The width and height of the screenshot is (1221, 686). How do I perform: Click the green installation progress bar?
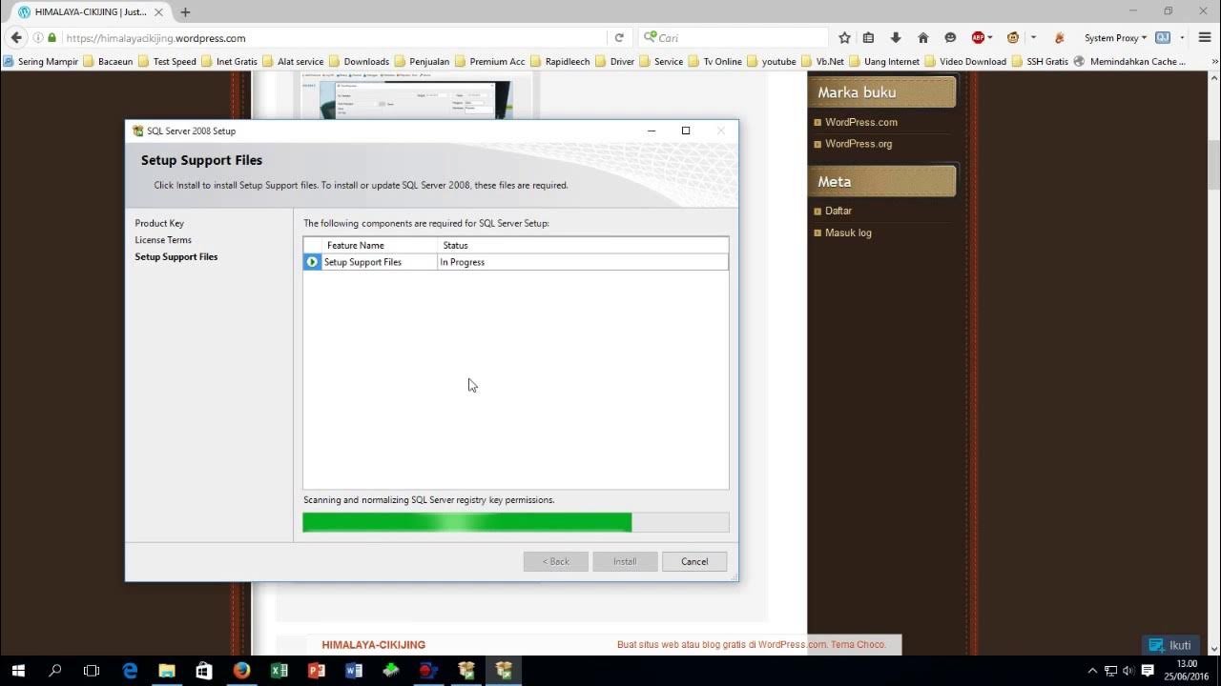[x=515, y=522]
